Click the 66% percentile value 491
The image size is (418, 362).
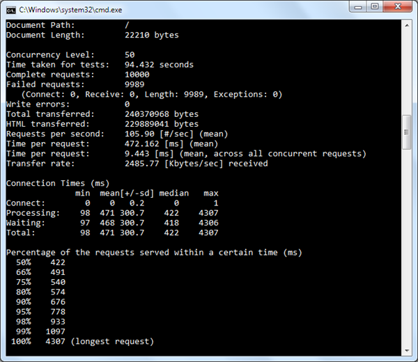pyautogui.click(x=58, y=272)
